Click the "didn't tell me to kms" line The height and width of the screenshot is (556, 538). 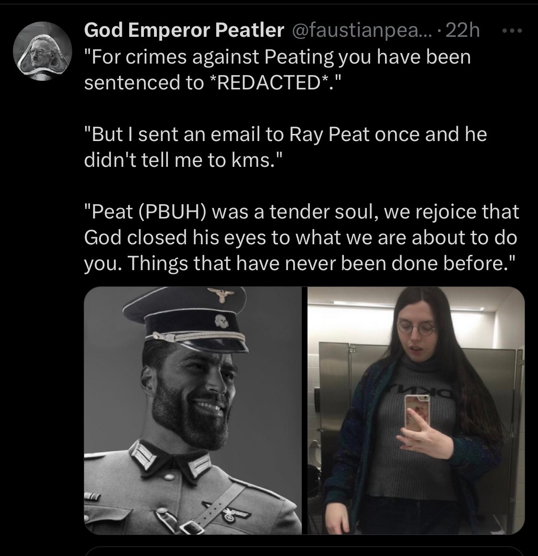(x=184, y=160)
